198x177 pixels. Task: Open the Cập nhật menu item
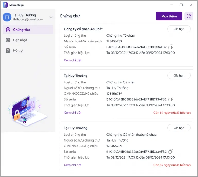point(20,40)
